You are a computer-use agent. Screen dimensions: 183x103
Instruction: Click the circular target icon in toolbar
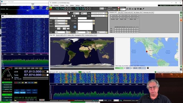pos(130,9)
